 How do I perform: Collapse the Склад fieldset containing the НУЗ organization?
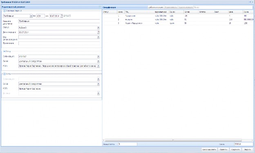point(4,51)
